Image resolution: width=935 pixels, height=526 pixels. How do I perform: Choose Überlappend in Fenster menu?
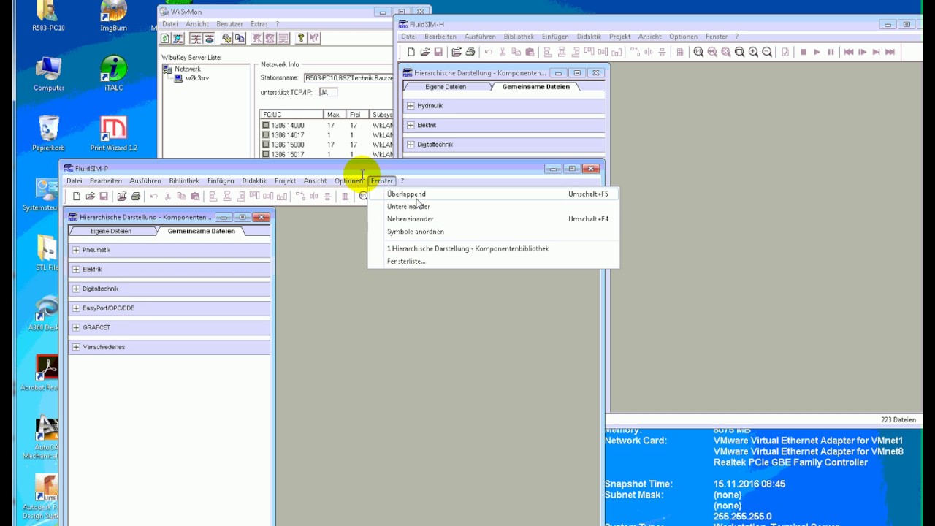point(494,194)
